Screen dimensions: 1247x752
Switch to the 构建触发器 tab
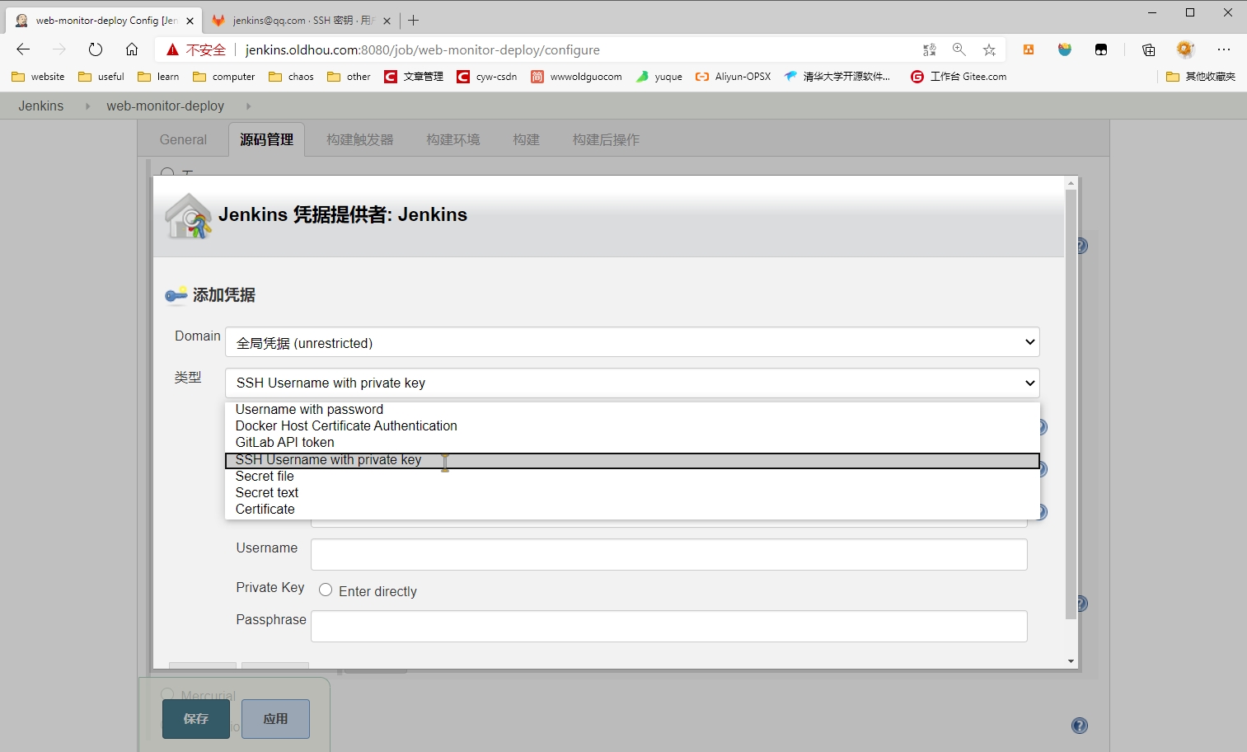pyautogui.click(x=359, y=139)
